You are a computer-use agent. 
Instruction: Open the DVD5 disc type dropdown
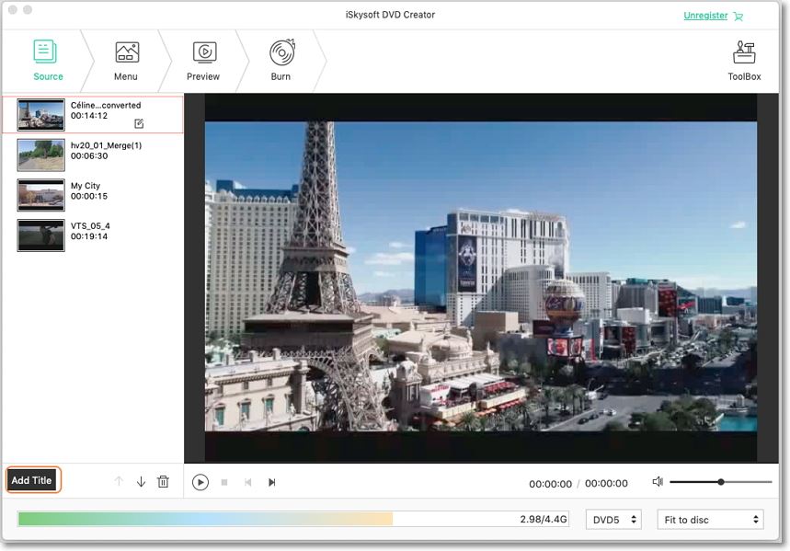pyautogui.click(x=613, y=519)
